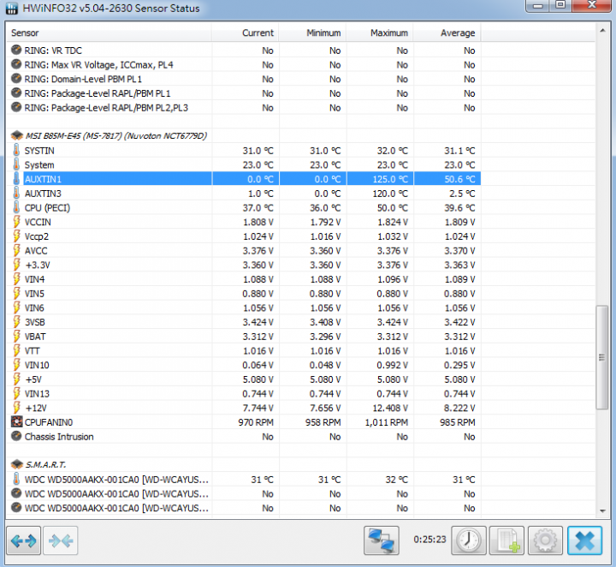616x567 pixels.
Task: Click the scrollbar down arrow
Action: (x=602, y=510)
